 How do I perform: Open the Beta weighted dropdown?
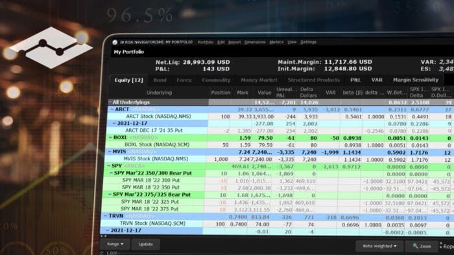[379, 246]
